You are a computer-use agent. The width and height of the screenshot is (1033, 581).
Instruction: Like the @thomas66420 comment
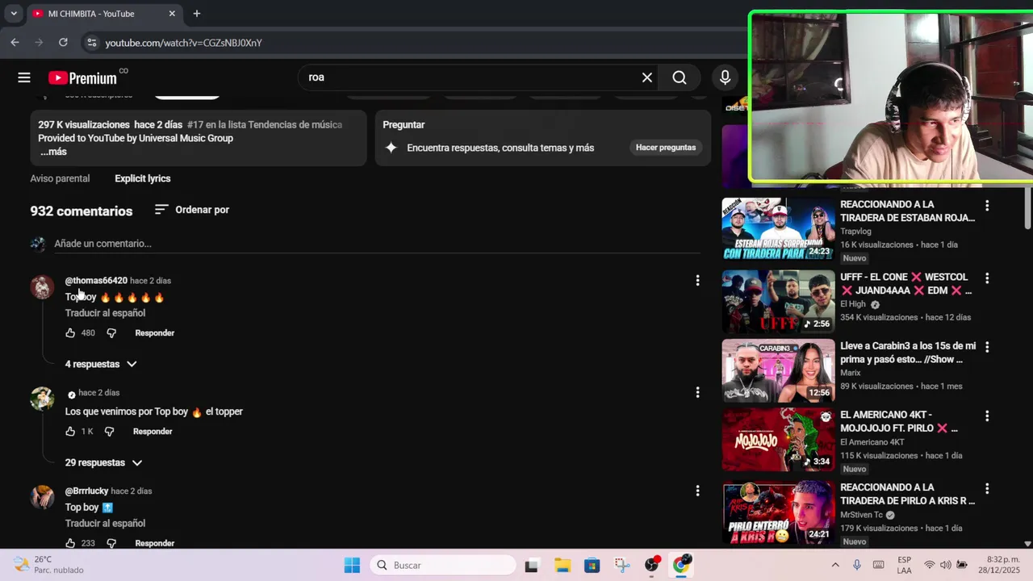[70, 332]
